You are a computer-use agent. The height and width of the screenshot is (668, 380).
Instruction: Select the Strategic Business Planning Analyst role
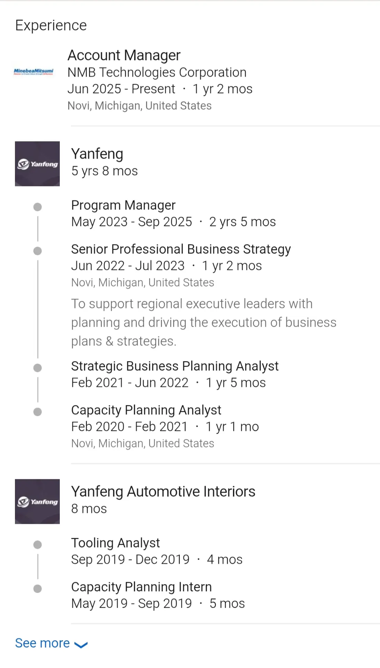pyautogui.click(x=175, y=366)
